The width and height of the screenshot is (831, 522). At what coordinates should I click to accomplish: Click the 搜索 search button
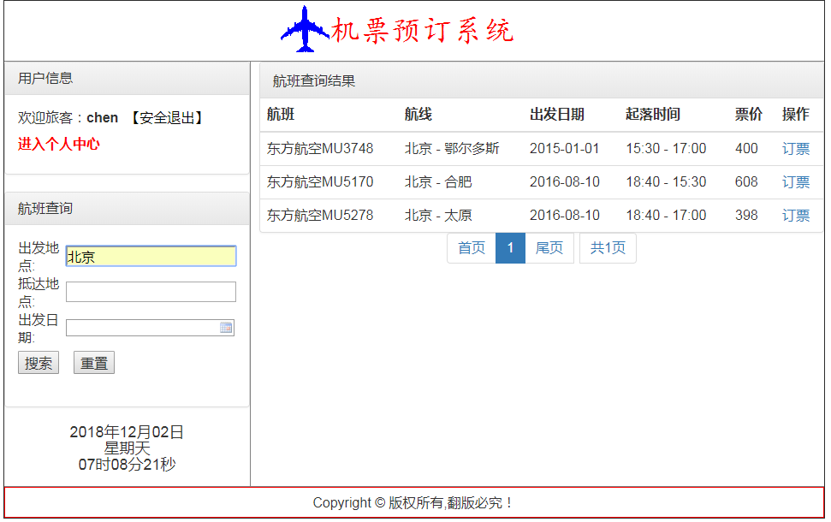(x=39, y=363)
